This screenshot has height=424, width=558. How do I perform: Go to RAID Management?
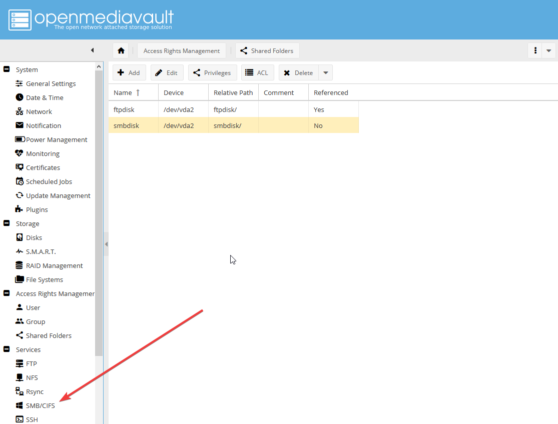point(54,265)
